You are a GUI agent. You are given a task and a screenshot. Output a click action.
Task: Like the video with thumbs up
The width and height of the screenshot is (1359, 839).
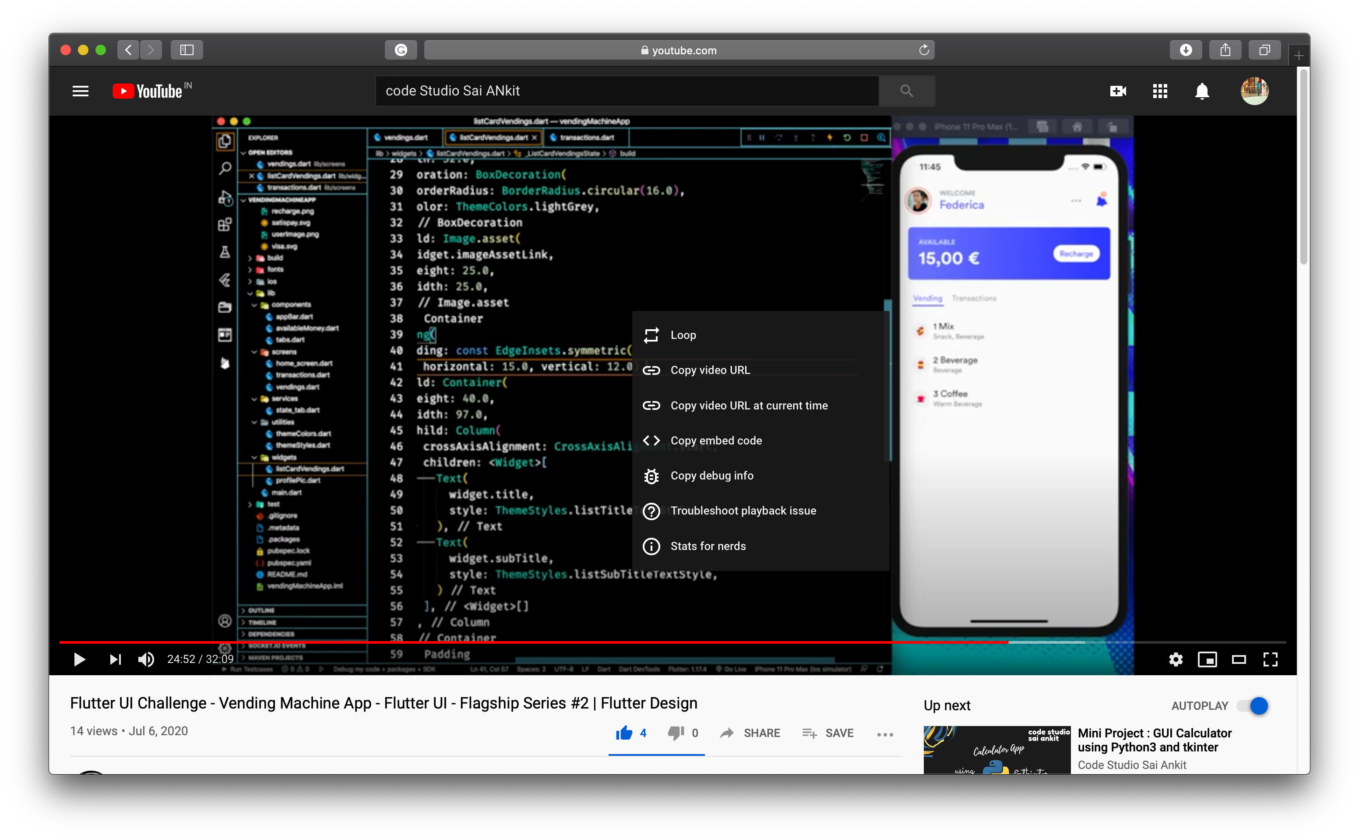(624, 733)
